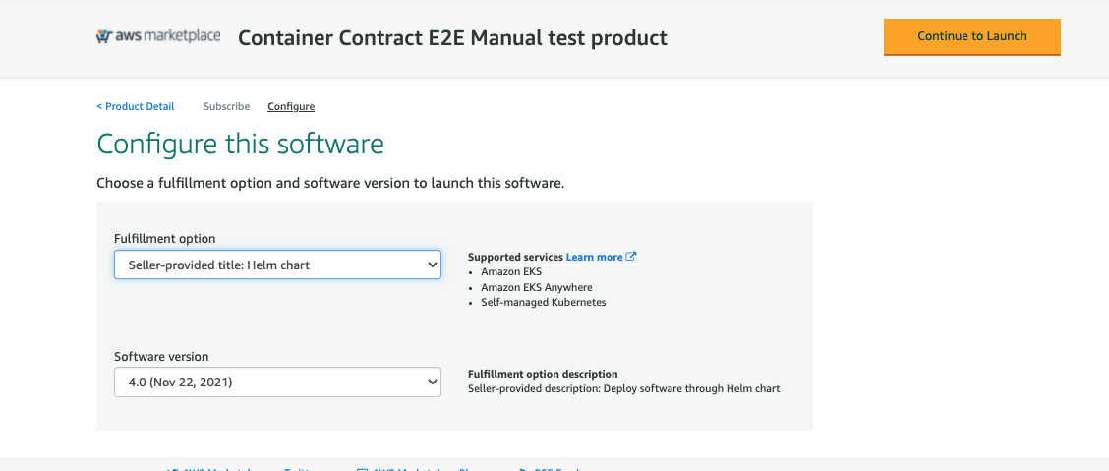Image resolution: width=1109 pixels, height=471 pixels.
Task: Click the first bullet item, Amazon EKS
Action: point(511,271)
